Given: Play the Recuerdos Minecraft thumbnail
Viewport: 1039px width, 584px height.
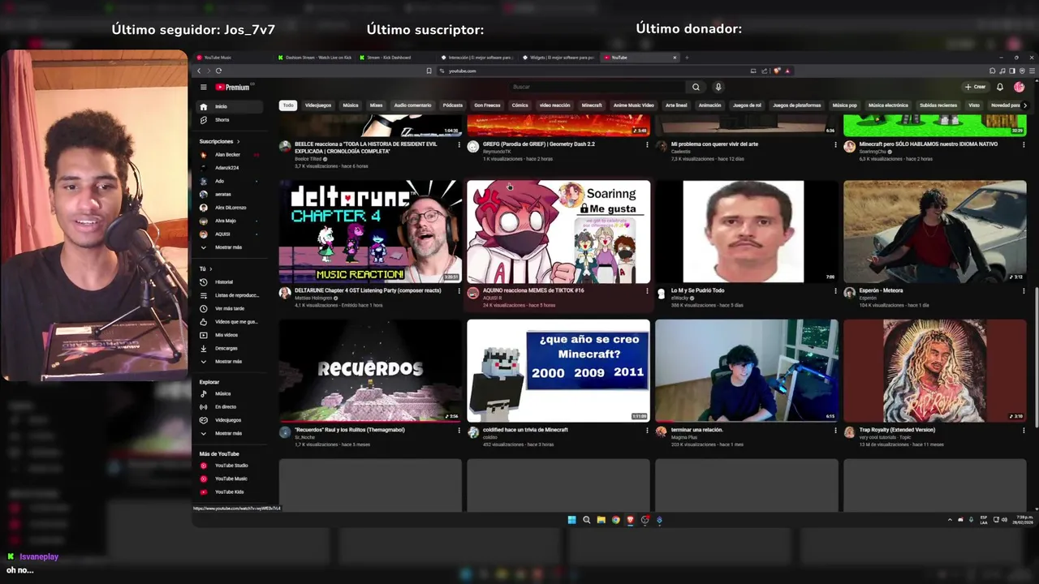Looking at the screenshot, I should coord(370,371).
